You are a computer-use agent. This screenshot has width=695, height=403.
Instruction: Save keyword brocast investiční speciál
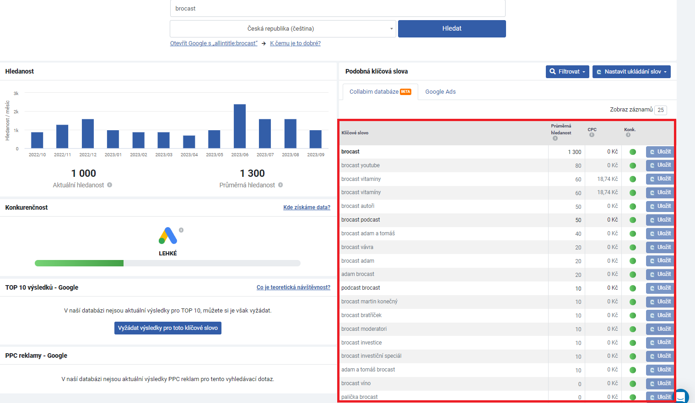coord(660,356)
